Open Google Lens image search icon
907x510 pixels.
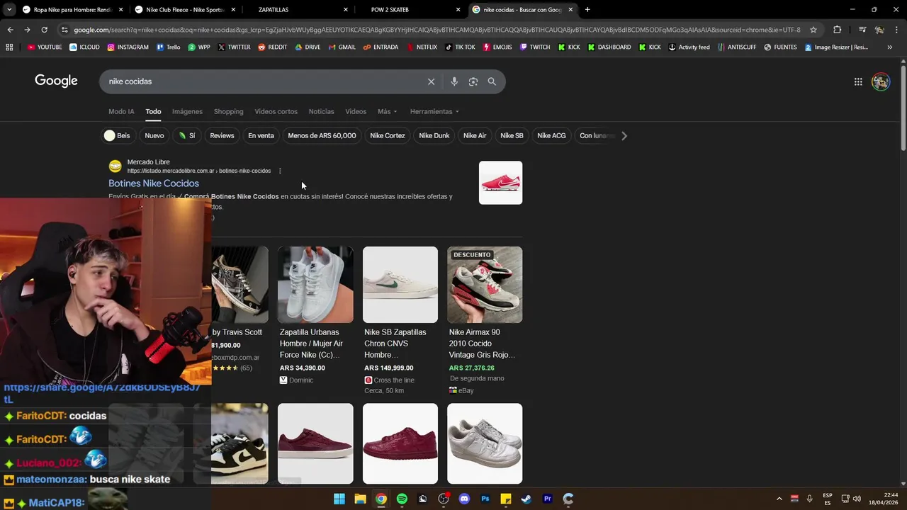click(473, 81)
